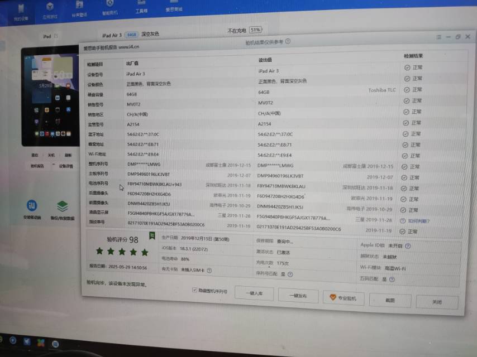Select iOS version 18.3.1 (22D72) text
Viewport: 477px width, 357px height.
[x=193, y=249]
